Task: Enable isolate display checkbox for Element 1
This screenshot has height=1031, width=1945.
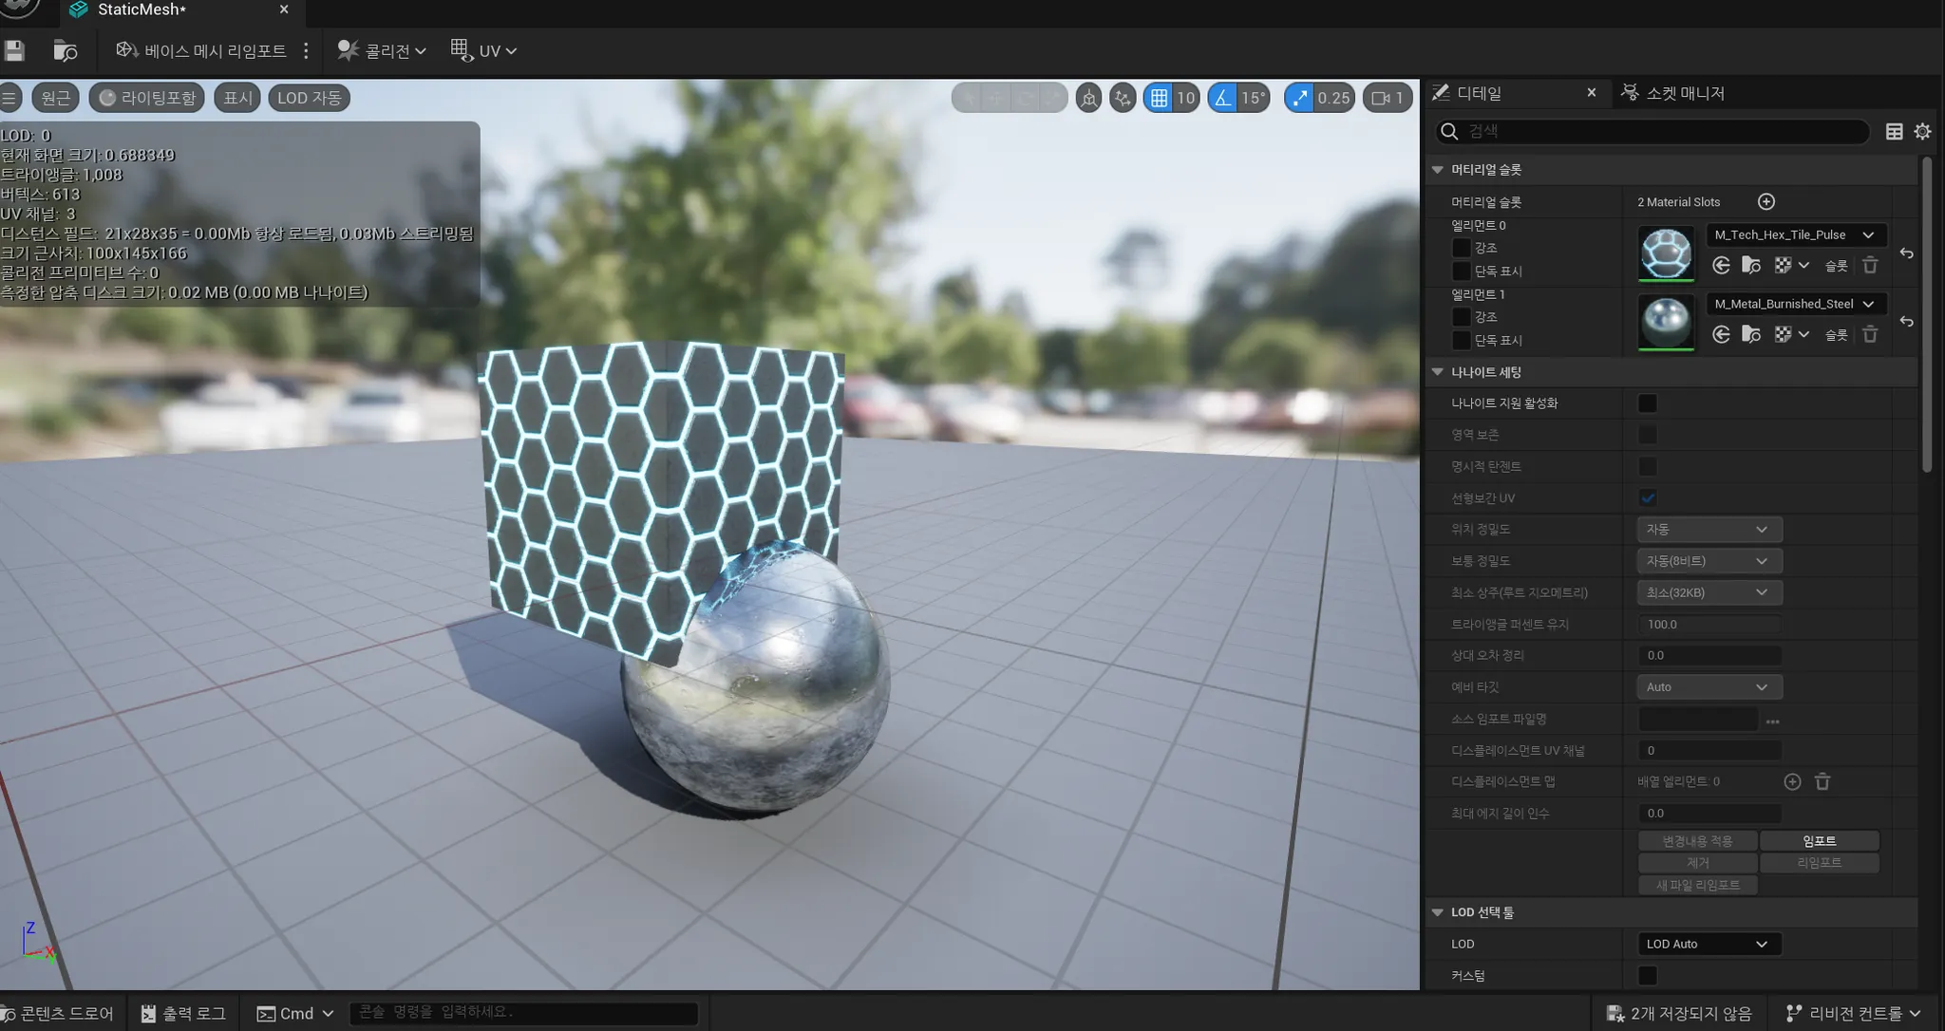Action: (1462, 340)
